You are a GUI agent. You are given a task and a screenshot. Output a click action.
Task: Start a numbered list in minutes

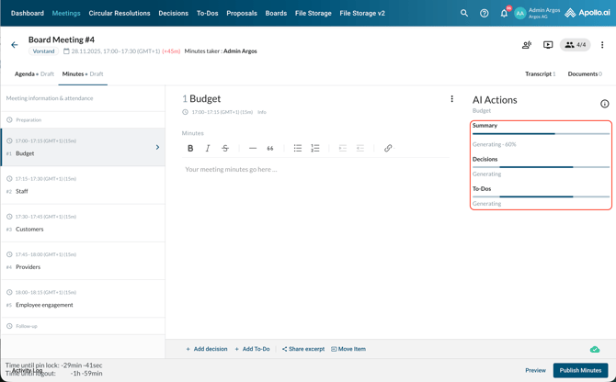(315, 148)
